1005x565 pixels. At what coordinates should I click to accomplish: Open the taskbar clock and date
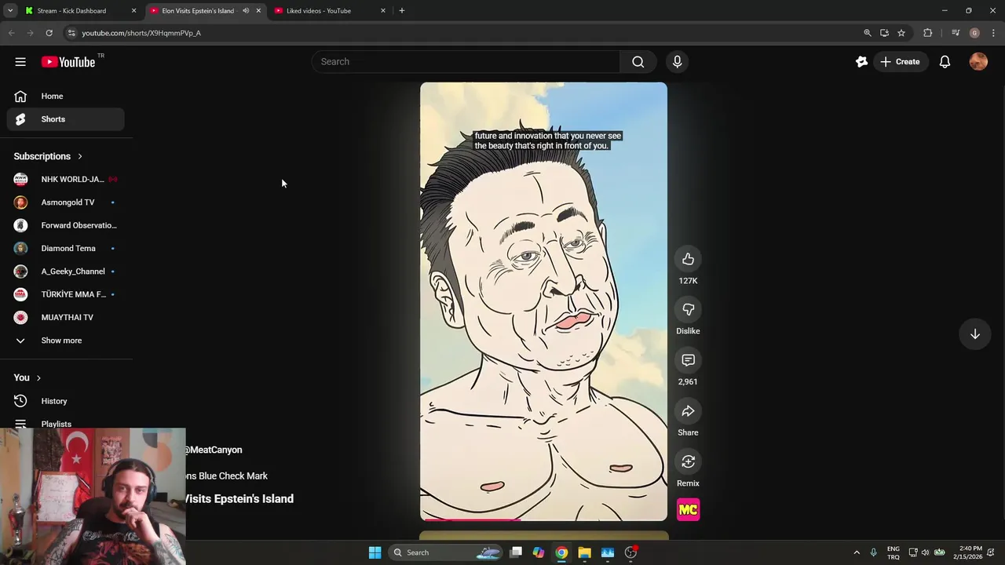[x=968, y=552]
